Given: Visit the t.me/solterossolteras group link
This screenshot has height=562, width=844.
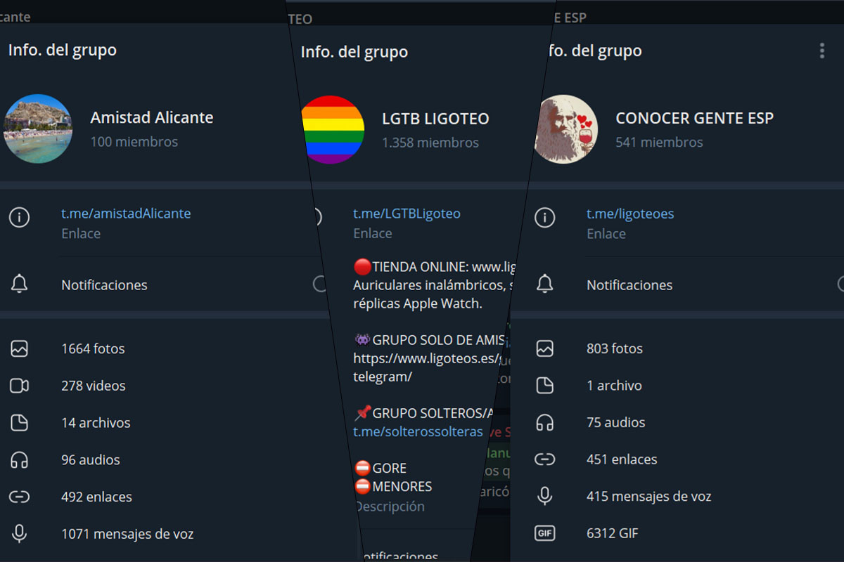Looking at the screenshot, I should pyautogui.click(x=418, y=432).
